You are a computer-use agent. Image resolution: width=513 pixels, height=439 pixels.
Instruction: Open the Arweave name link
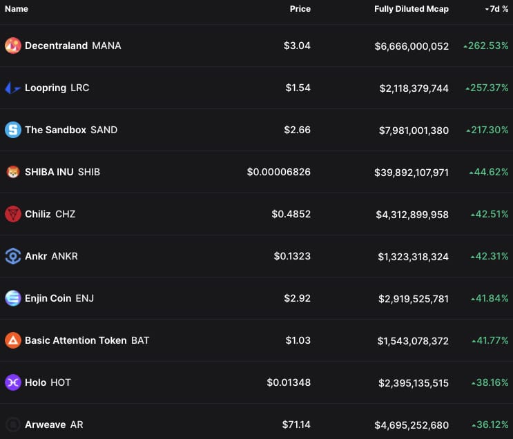46,425
